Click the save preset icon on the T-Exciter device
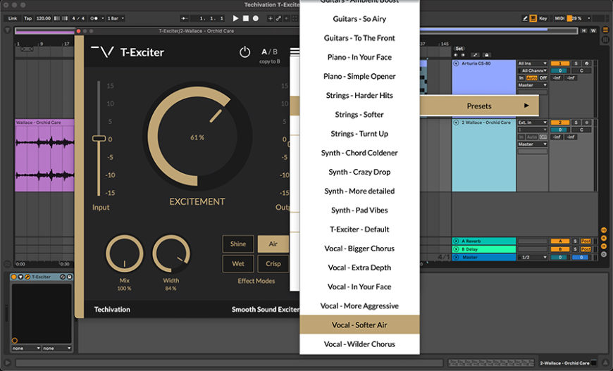Image resolution: width=613 pixels, height=371 pixels. point(70,277)
